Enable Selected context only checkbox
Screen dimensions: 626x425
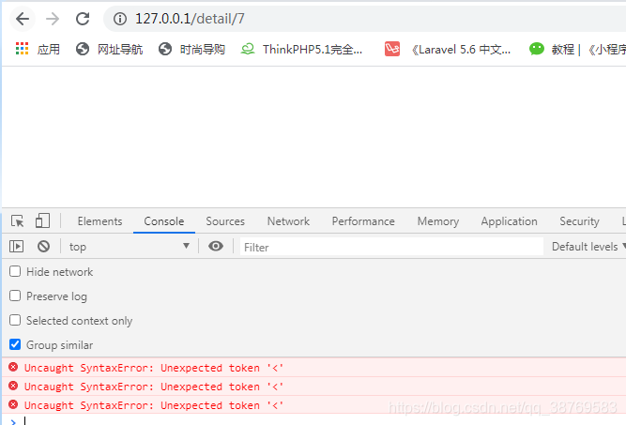click(15, 320)
